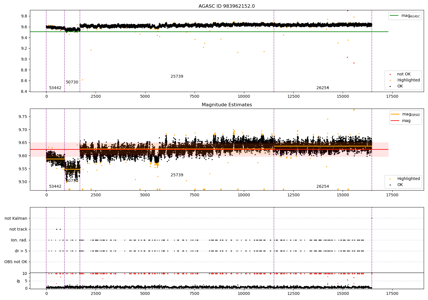Click the 8.4 y-axis tick of top plot
The width and height of the screenshot is (428, 300).
pos(24,91)
